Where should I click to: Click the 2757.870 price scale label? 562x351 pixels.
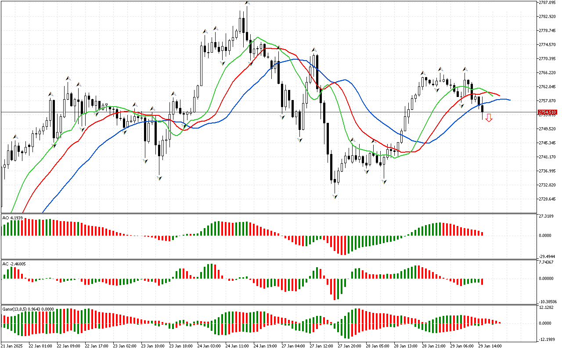547,100
